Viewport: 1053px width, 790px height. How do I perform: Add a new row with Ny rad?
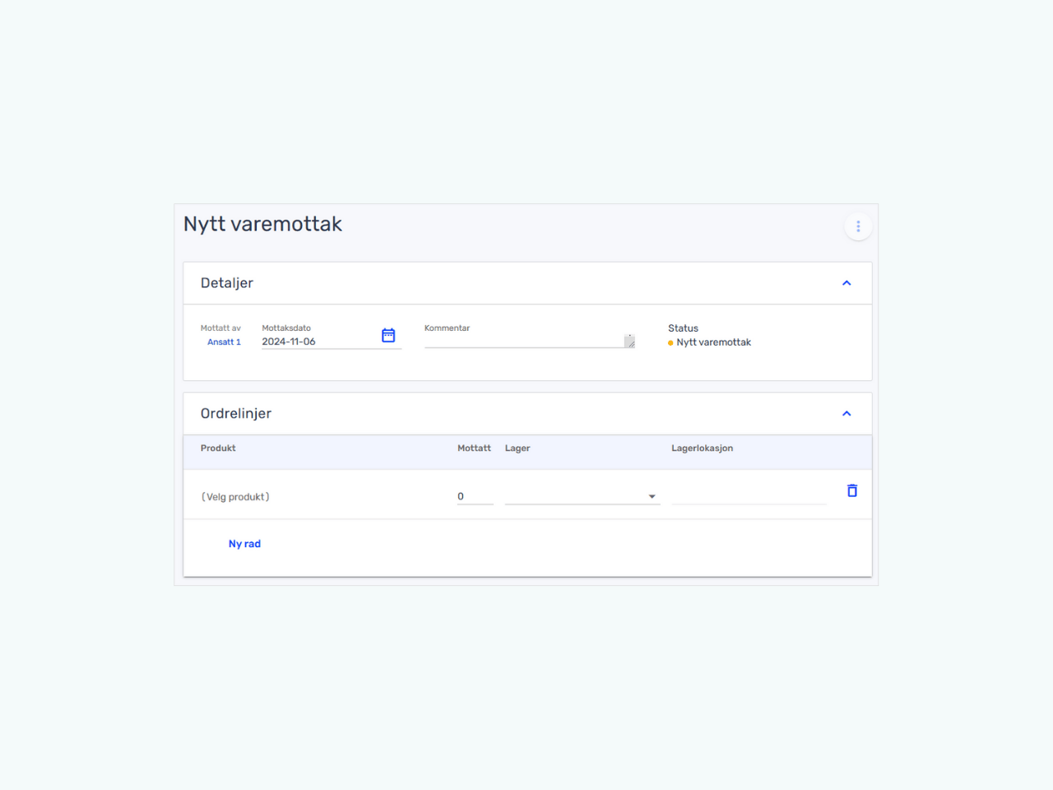click(x=244, y=544)
